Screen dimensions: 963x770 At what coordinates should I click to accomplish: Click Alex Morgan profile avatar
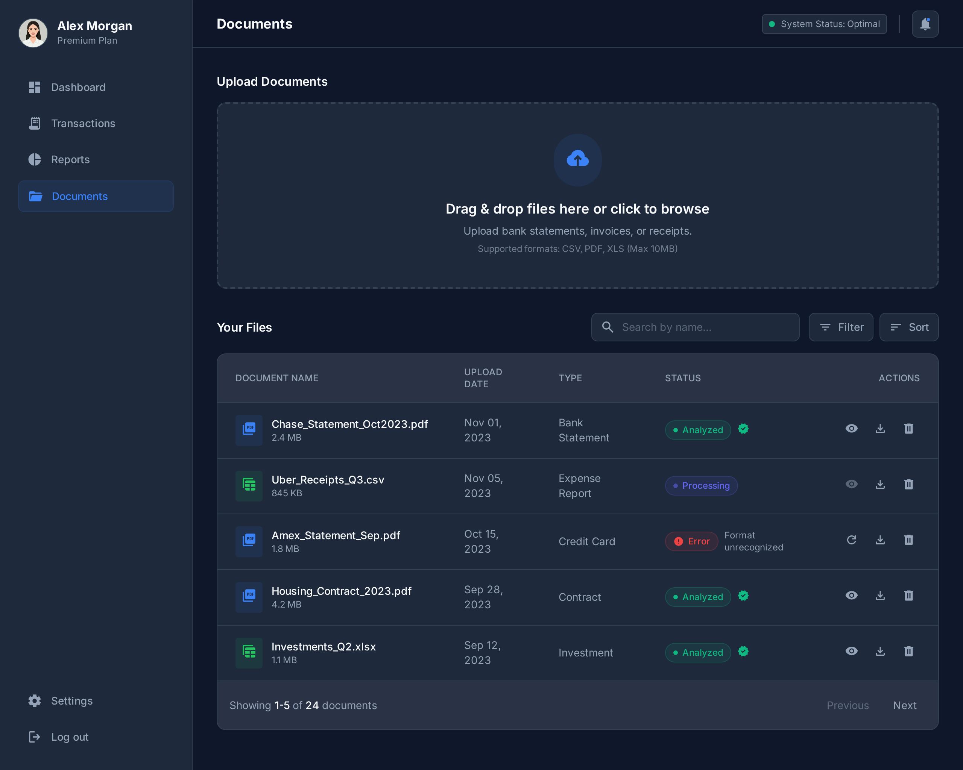pyautogui.click(x=33, y=33)
